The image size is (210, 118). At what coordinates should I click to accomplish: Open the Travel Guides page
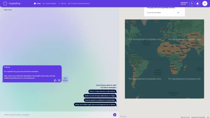coord(49,4)
